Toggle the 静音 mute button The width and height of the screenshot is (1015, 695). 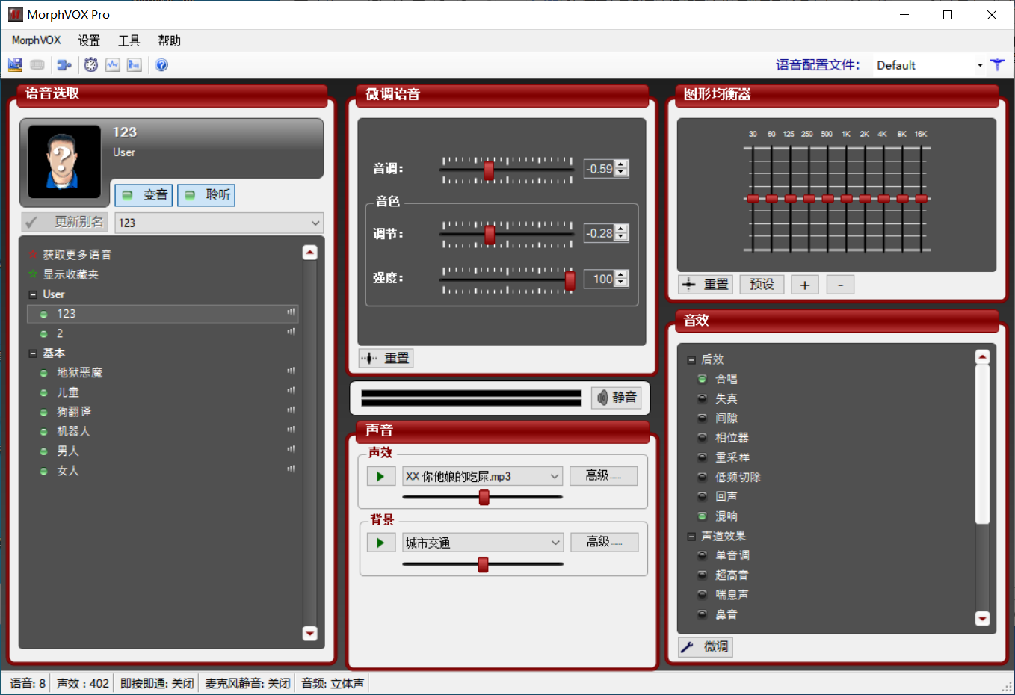pyautogui.click(x=617, y=398)
